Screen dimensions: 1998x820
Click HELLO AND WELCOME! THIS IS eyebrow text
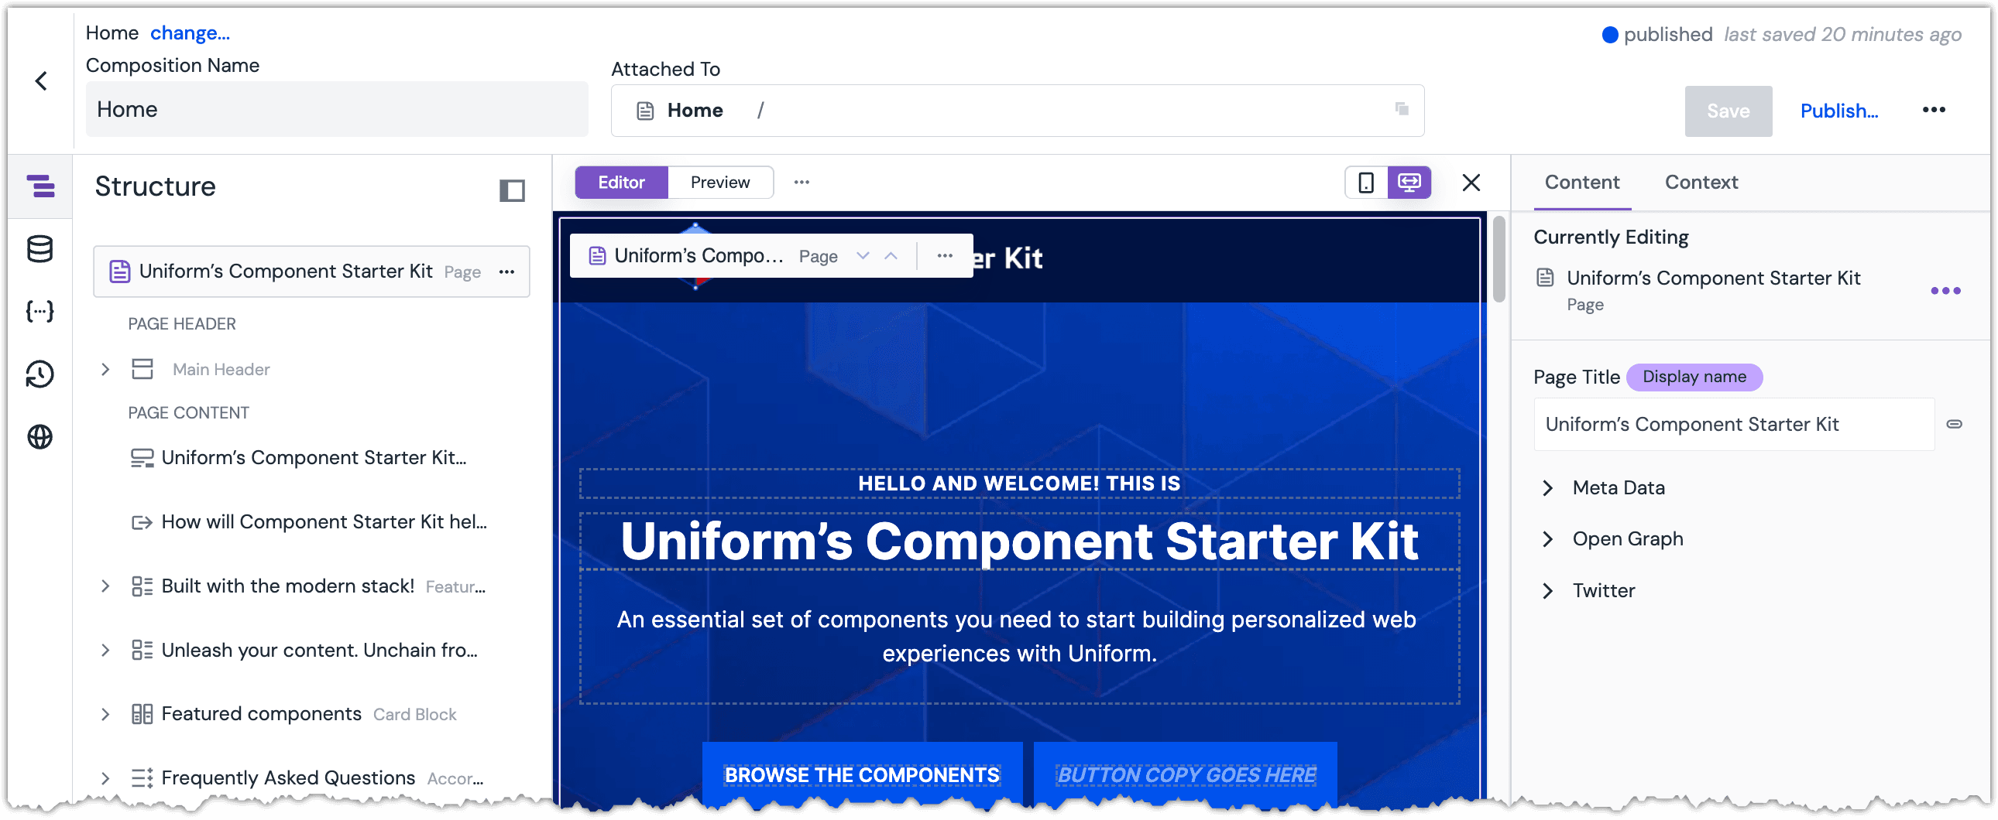pos(1019,484)
